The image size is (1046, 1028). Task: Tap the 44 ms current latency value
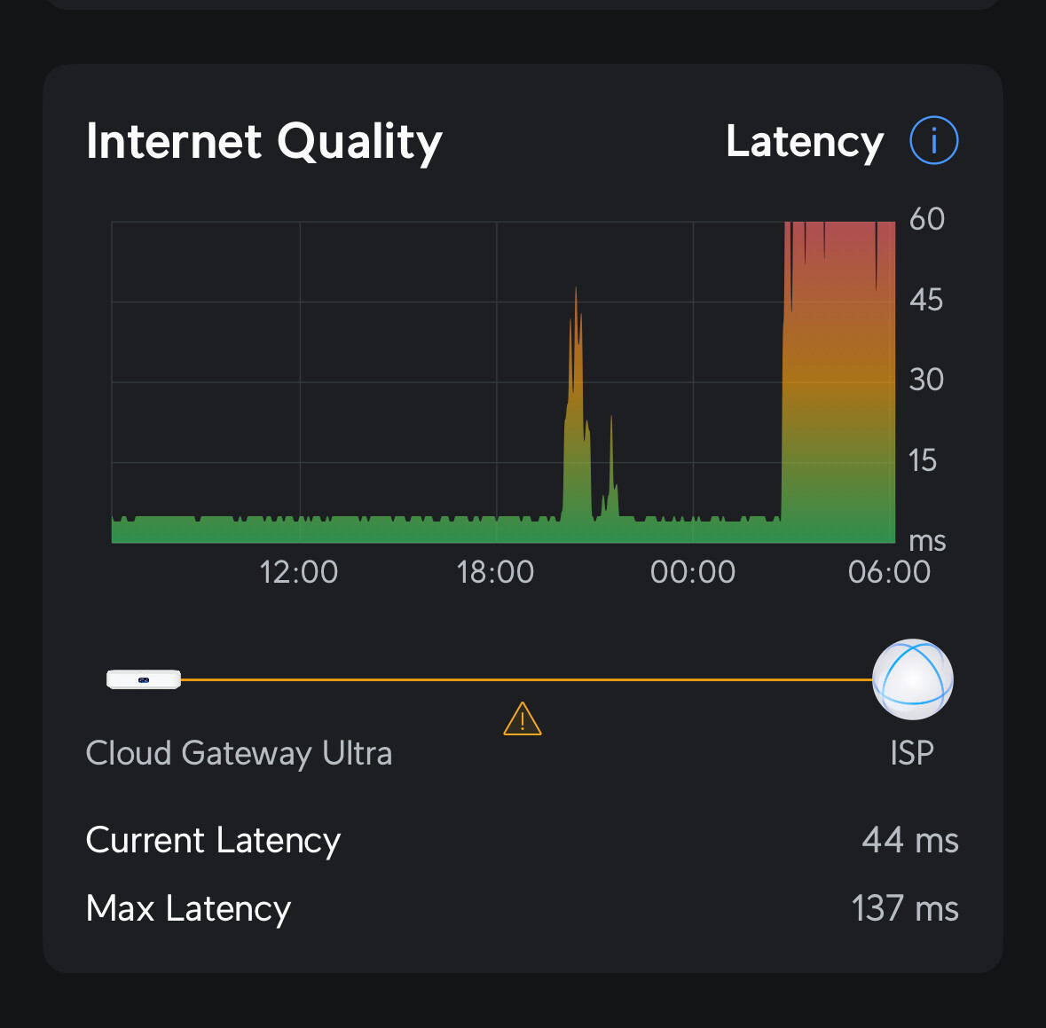click(910, 840)
